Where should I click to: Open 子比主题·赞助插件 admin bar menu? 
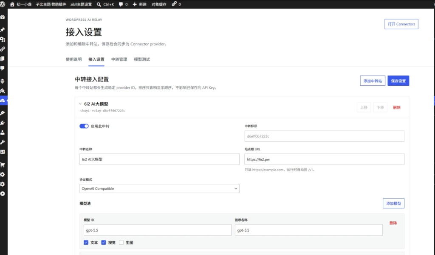pos(51,4)
